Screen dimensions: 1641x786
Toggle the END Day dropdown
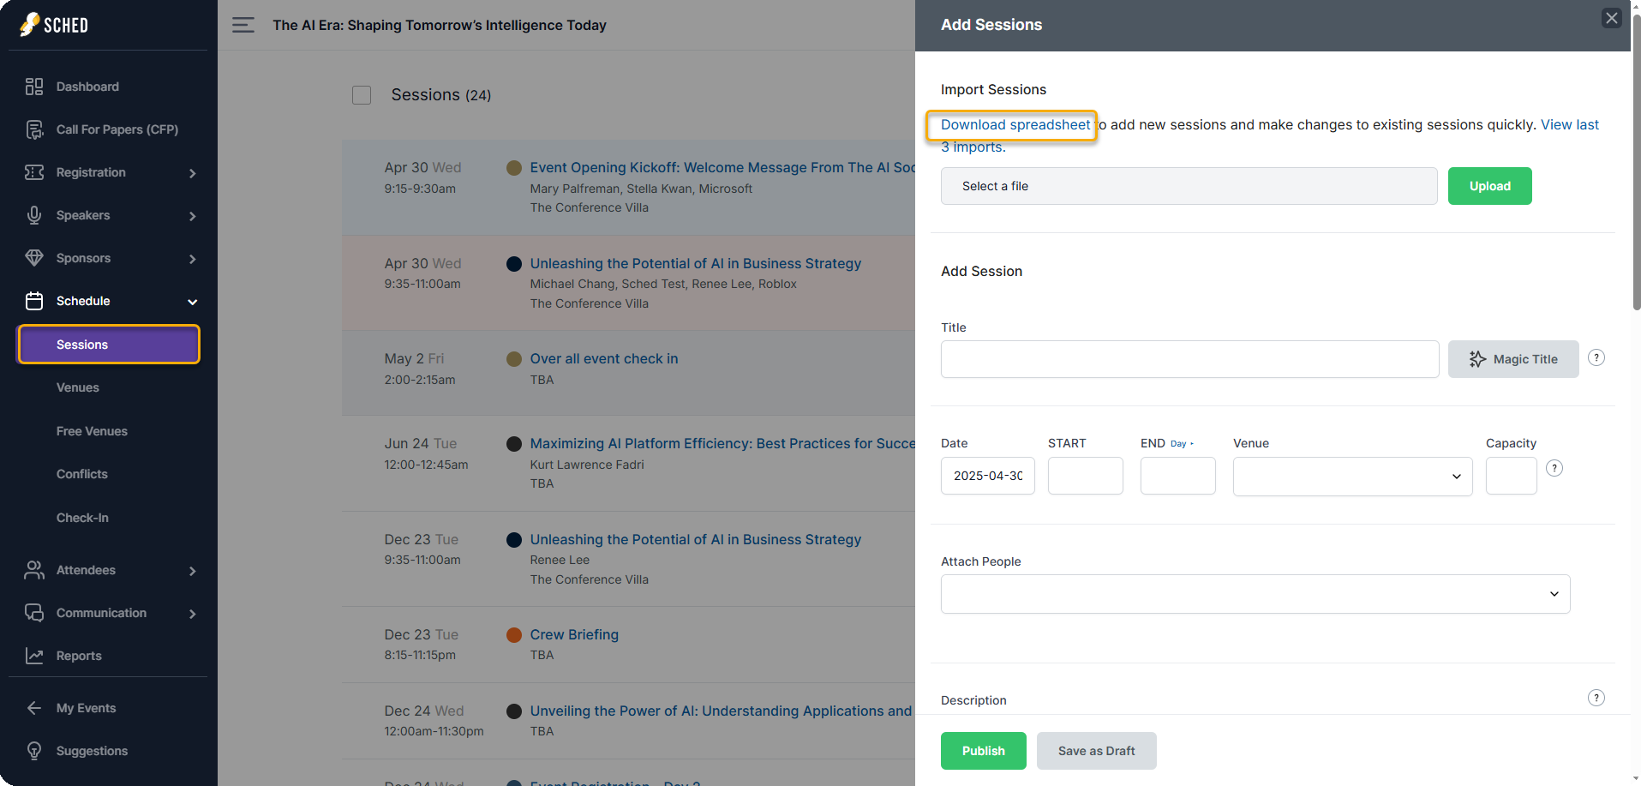(x=1182, y=444)
